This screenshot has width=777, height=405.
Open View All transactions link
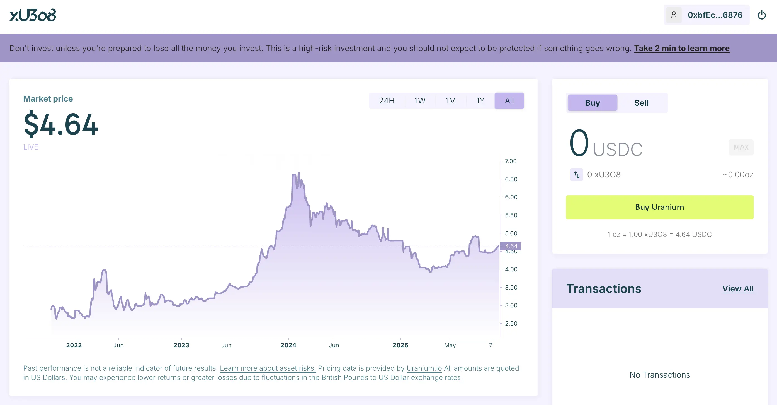click(x=737, y=289)
